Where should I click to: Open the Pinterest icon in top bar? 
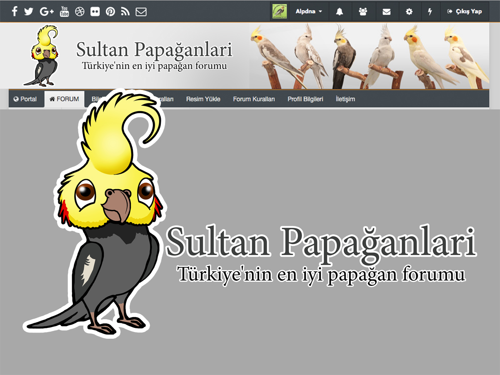click(110, 11)
